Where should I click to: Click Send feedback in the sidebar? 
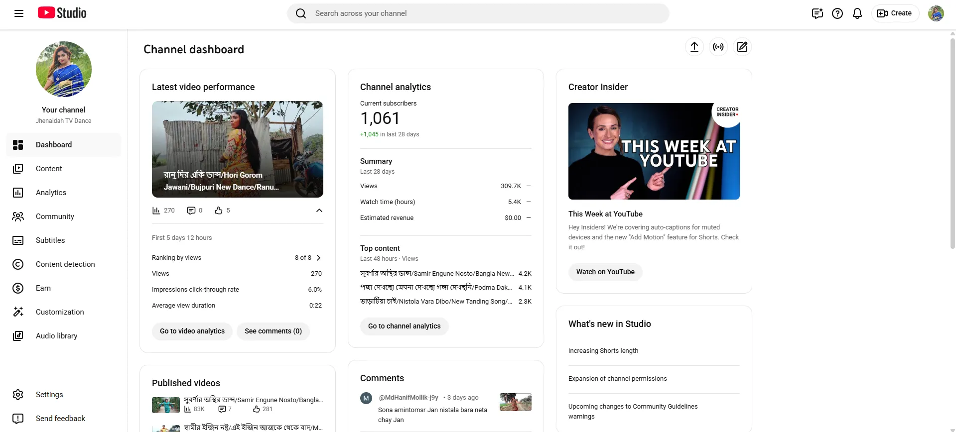pyautogui.click(x=64, y=419)
